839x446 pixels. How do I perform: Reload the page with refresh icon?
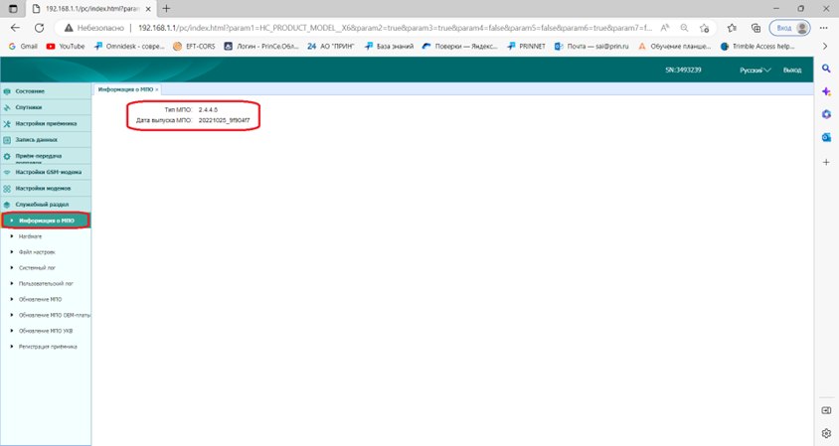tap(39, 28)
